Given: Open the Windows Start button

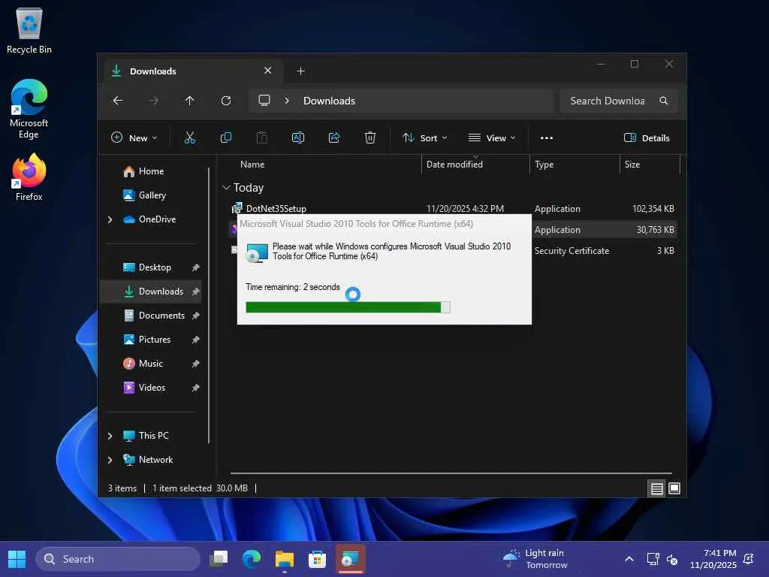Looking at the screenshot, I should pyautogui.click(x=17, y=559).
